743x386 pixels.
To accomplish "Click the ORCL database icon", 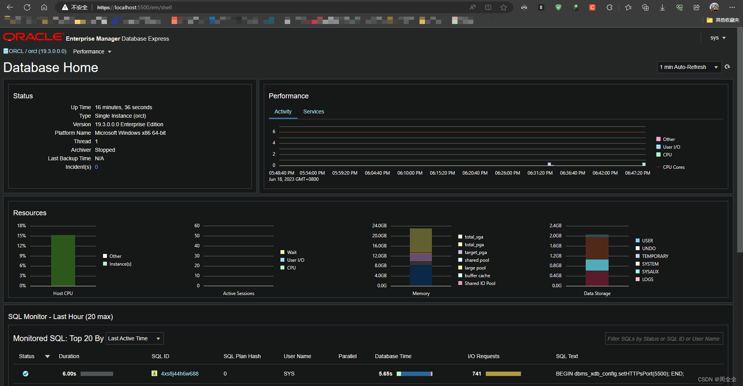I will (x=6, y=51).
